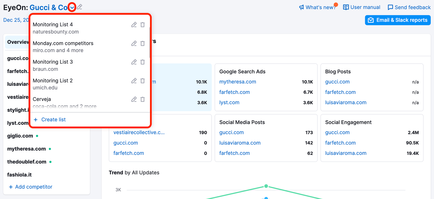The image size is (434, 199).
Task: Edit Monitoring List 3 pencil icon
Action: pos(134,62)
